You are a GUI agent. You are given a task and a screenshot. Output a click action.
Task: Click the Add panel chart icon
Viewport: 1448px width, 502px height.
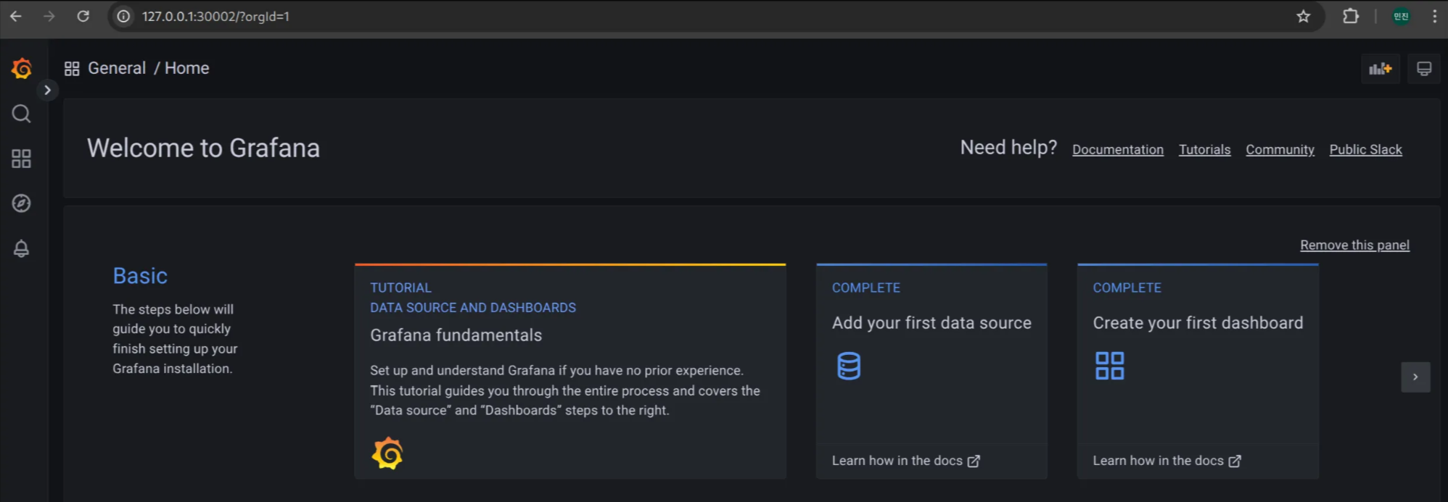1381,69
